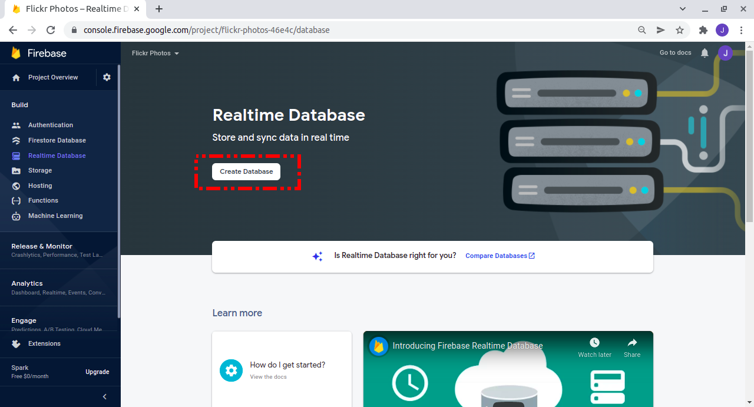Click the video Share arrow icon

pyautogui.click(x=632, y=342)
